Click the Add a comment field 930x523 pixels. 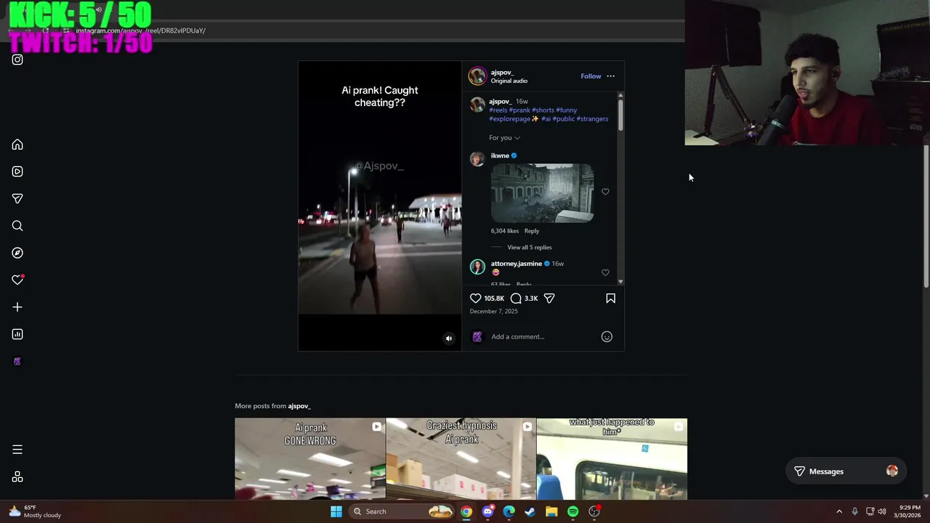[x=542, y=336]
